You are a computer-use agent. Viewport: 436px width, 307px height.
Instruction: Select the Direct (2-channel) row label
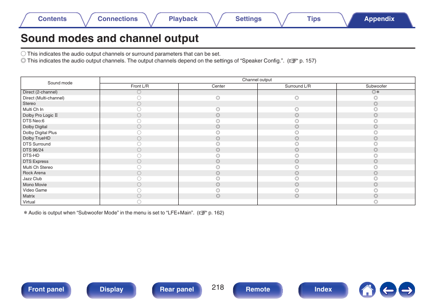40,92
